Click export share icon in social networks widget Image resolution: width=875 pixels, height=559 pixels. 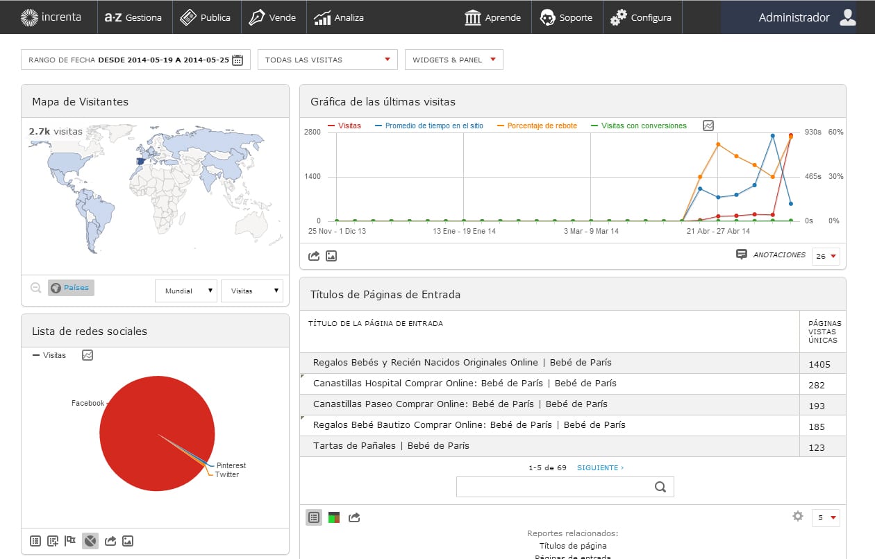pyautogui.click(x=110, y=541)
